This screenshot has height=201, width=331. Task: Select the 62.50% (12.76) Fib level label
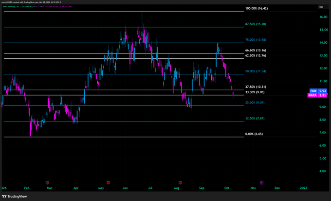[256, 55]
